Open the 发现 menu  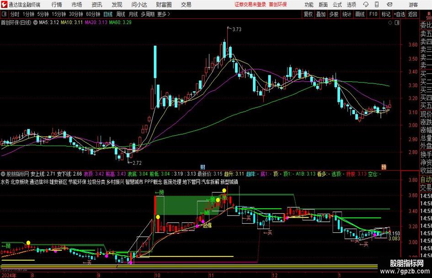click(x=117, y=5)
